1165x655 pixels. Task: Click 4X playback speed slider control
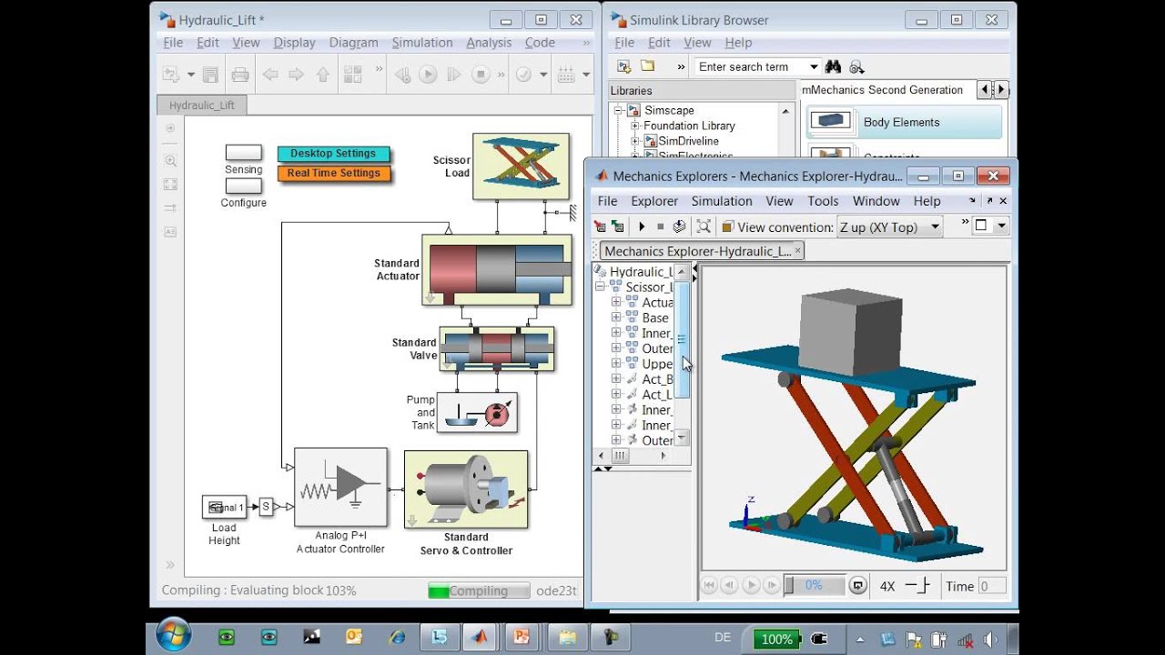(x=917, y=586)
